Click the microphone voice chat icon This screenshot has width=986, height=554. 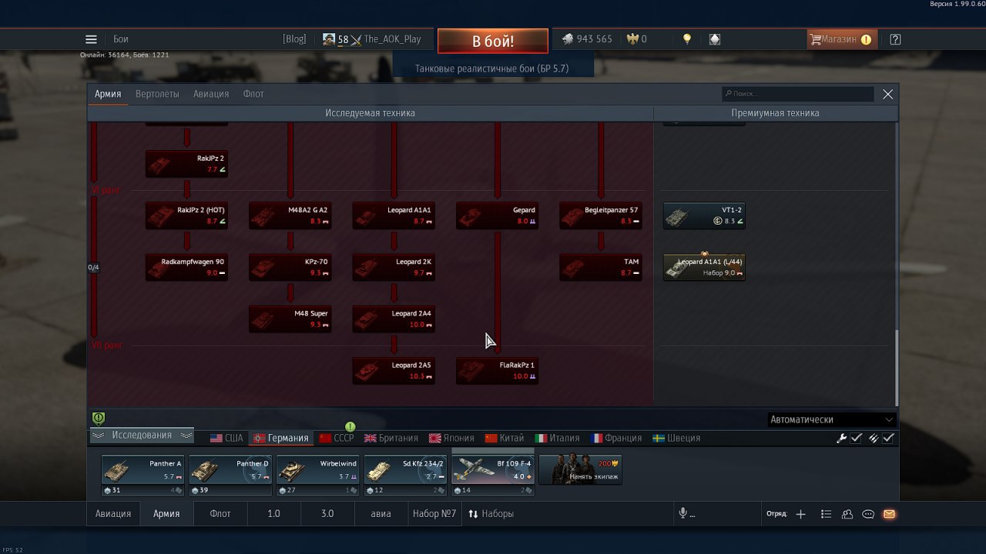(x=682, y=514)
